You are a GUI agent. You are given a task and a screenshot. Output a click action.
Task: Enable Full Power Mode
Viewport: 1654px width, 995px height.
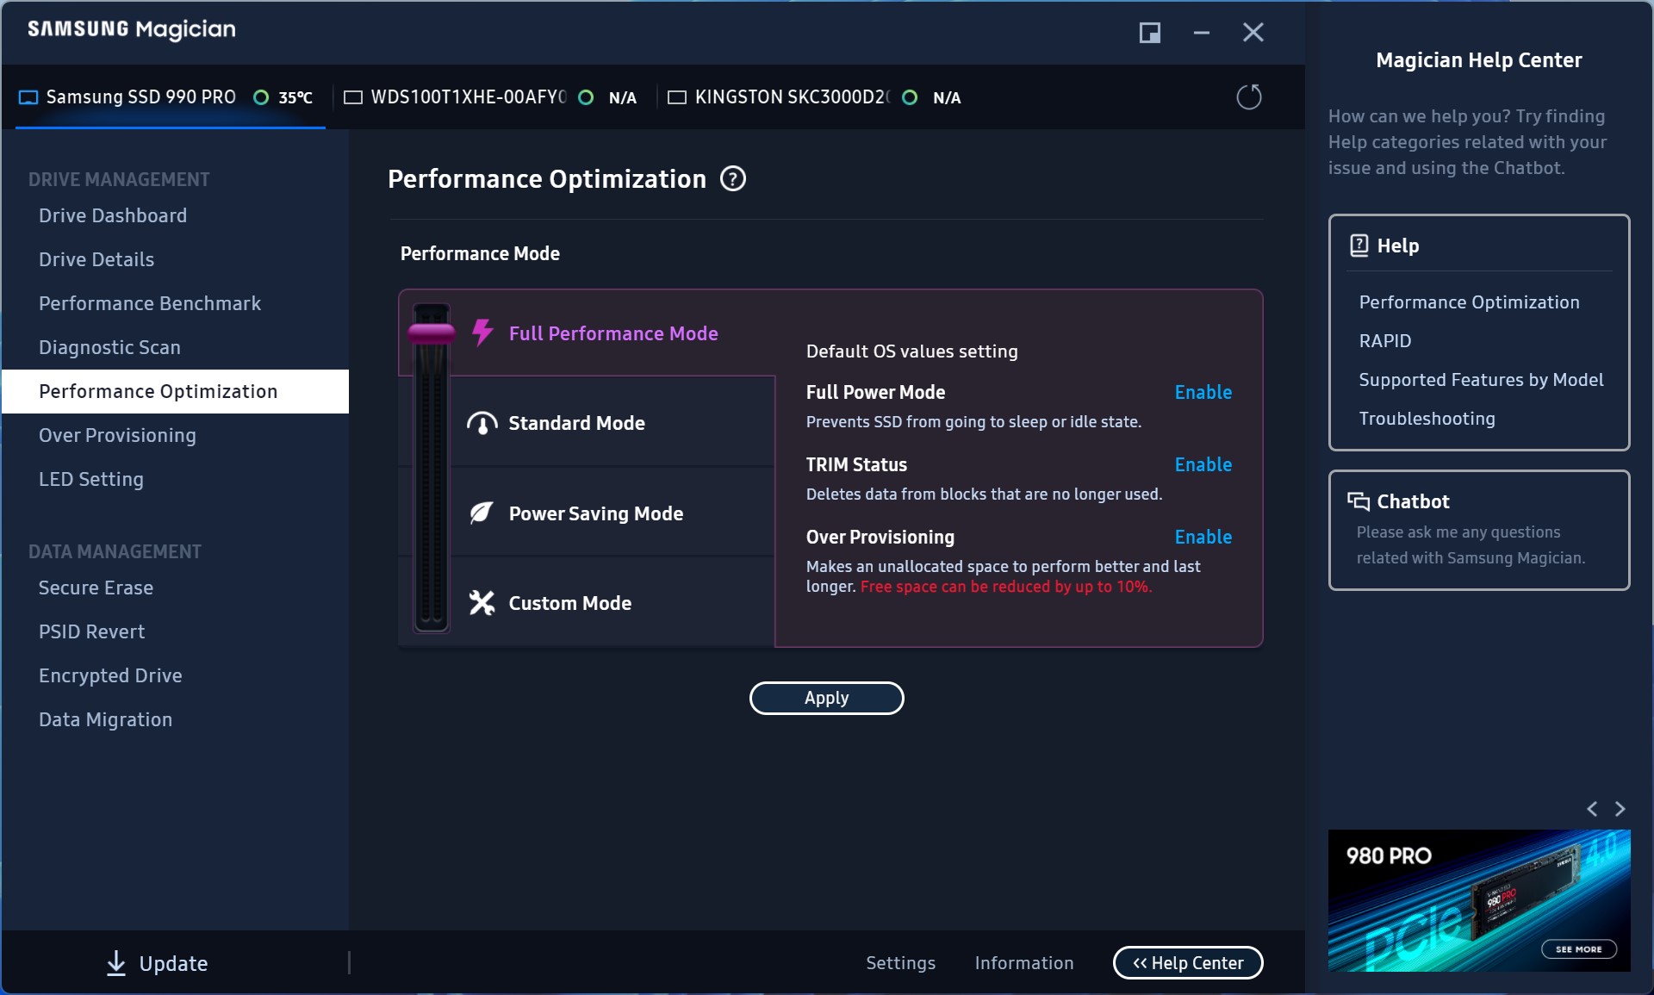(x=1203, y=392)
